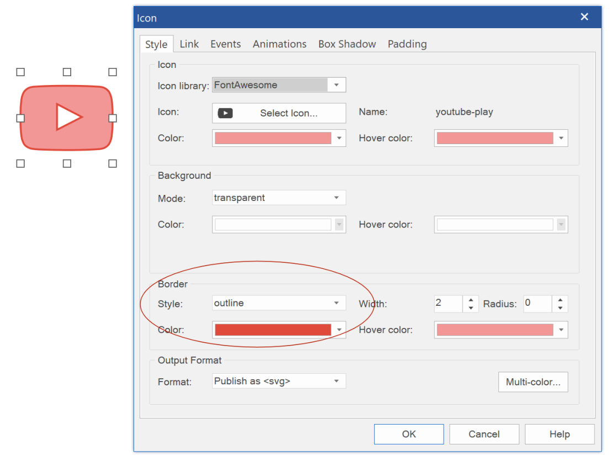Close the Icon dialog window
This screenshot has height=461, width=611.
584,17
